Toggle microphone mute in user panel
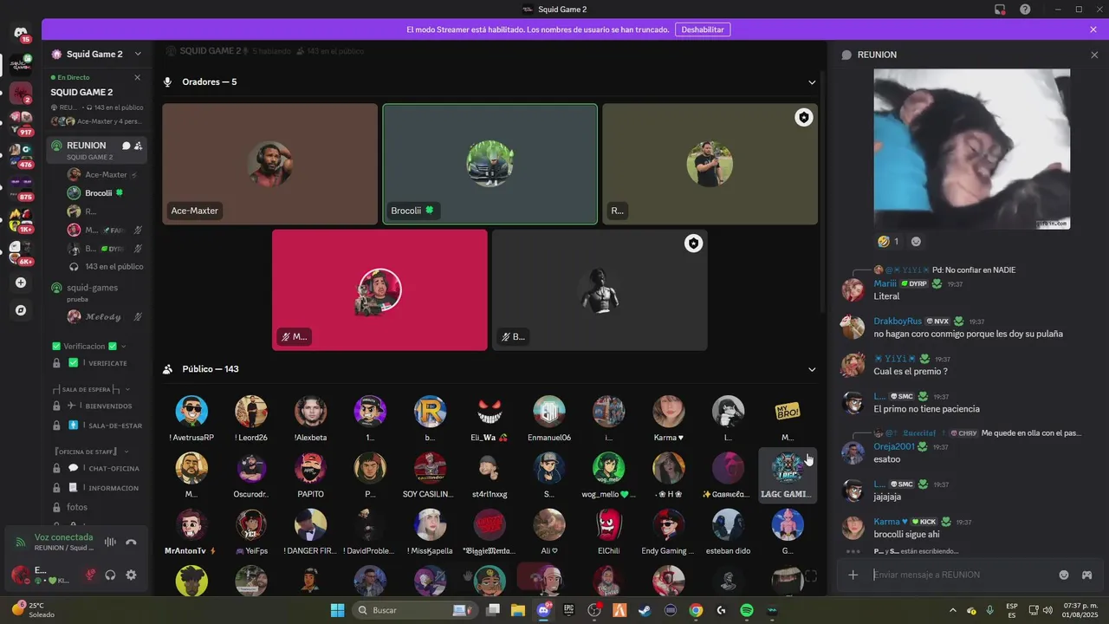This screenshot has height=624, width=1109. pos(89,575)
